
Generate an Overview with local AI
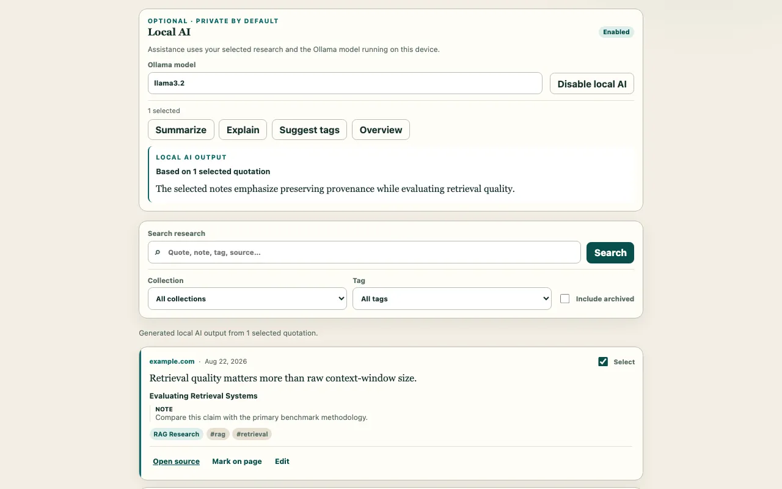coord(381,130)
